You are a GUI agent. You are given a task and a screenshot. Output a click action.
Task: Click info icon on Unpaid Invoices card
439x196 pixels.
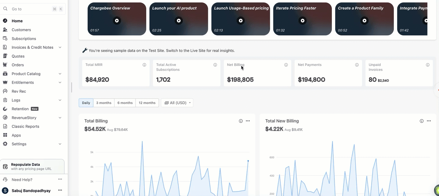[428, 65]
